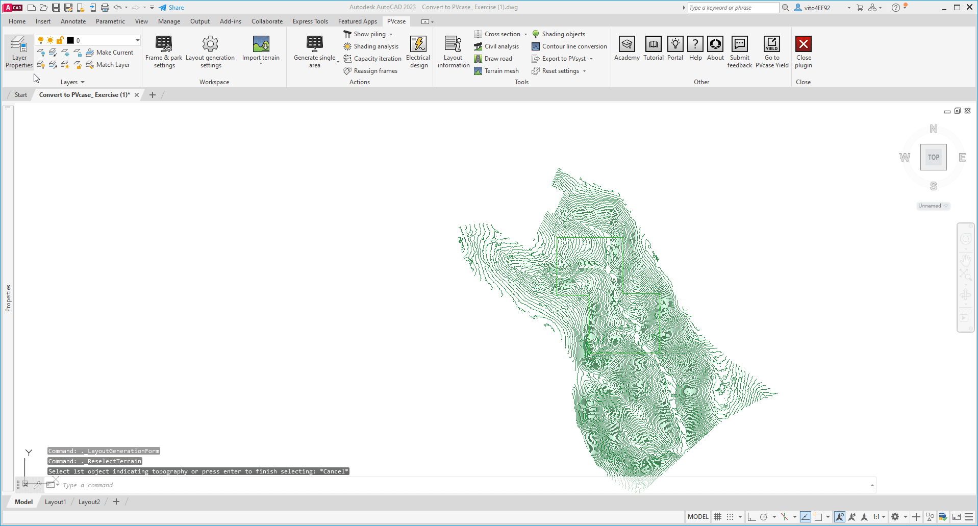Toggle ortho mode

coord(751,517)
